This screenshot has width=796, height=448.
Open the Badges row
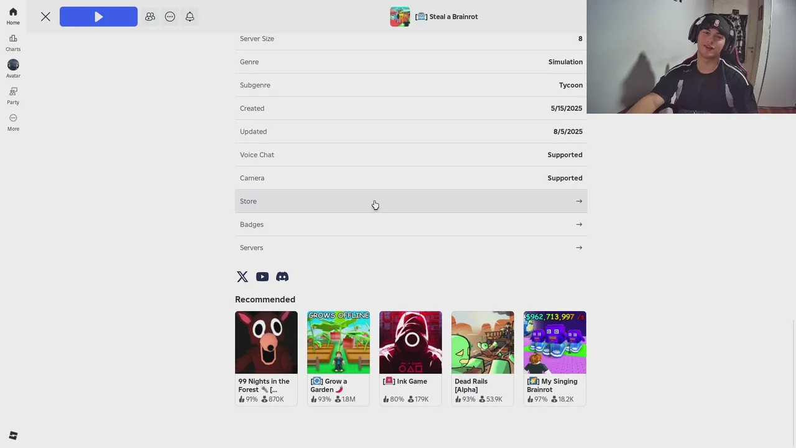[x=411, y=225]
